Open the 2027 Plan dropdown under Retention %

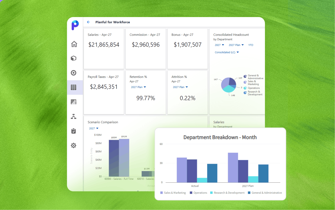point(139,87)
